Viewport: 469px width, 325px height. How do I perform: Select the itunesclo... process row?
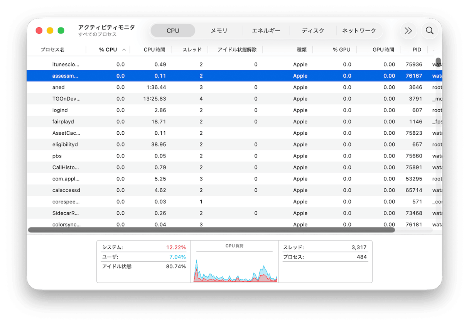235,64
